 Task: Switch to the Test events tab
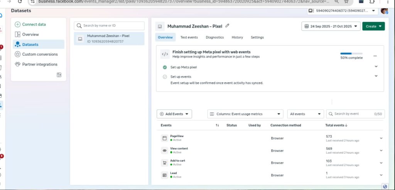(189, 37)
